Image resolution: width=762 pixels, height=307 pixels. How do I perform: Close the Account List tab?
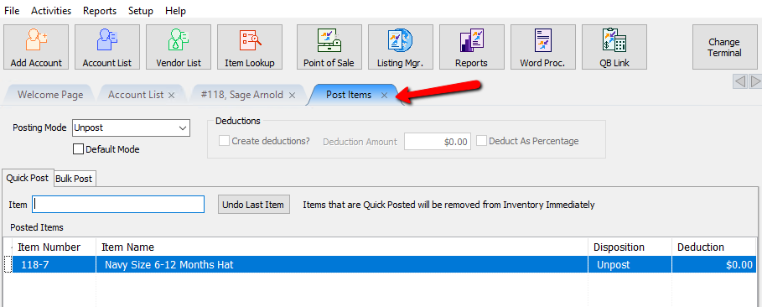(x=171, y=96)
